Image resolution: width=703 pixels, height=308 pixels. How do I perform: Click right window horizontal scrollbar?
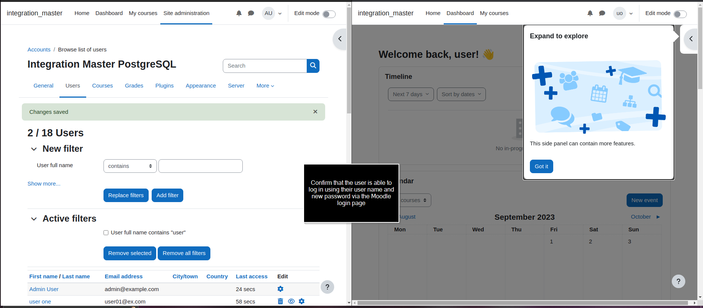(x=523, y=303)
